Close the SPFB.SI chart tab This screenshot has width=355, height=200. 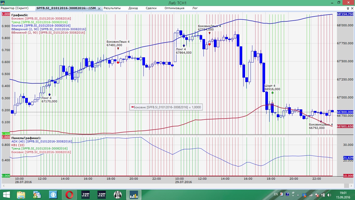point(99,8)
